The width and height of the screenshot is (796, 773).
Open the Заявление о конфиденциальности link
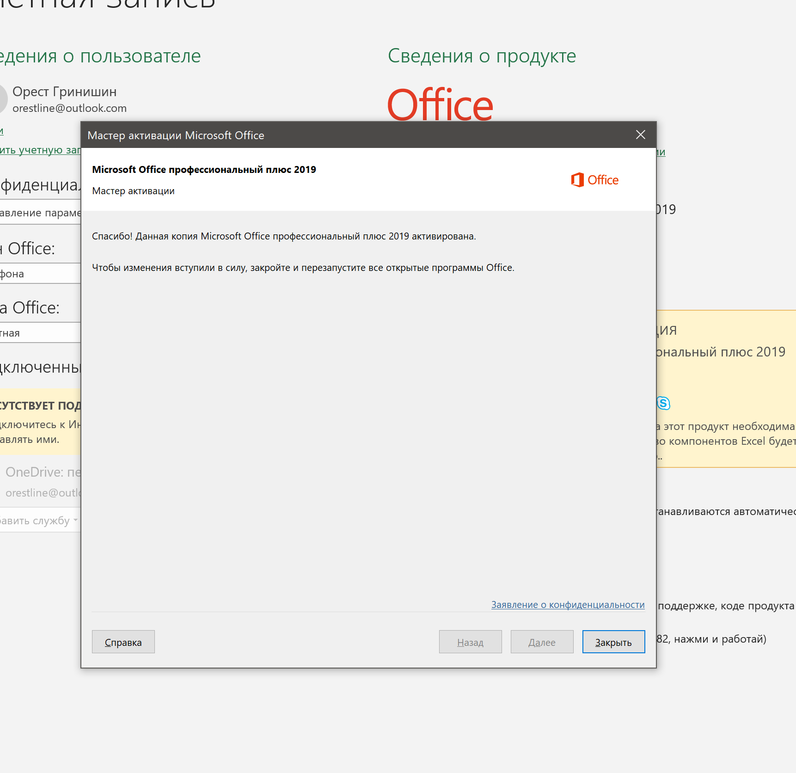tap(568, 605)
